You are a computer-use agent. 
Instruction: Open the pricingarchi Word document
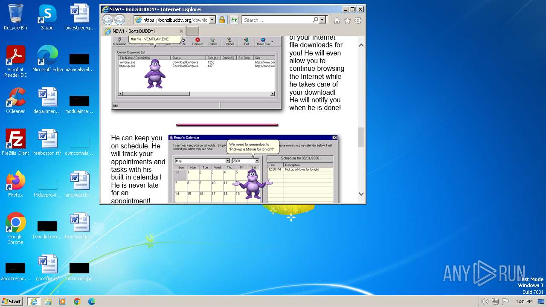pos(79,184)
